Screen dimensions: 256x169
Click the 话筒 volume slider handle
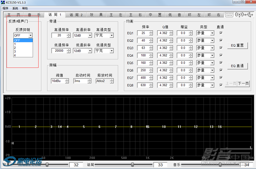(132, 165)
